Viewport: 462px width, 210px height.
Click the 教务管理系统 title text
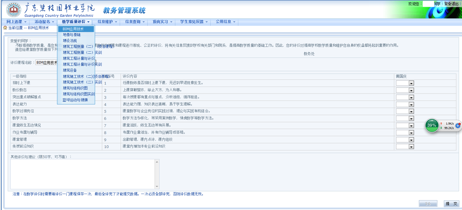coord(124,11)
